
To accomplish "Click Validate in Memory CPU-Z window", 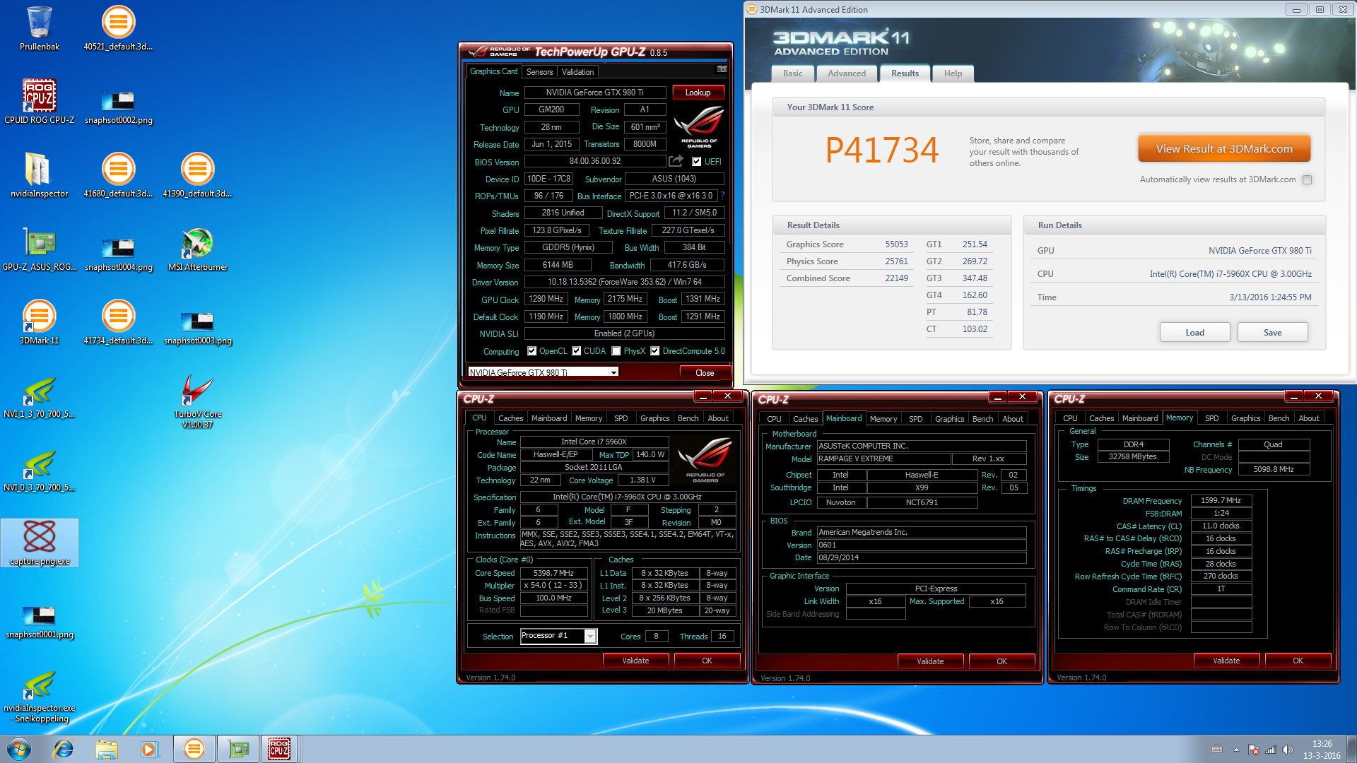I will (x=1226, y=661).
